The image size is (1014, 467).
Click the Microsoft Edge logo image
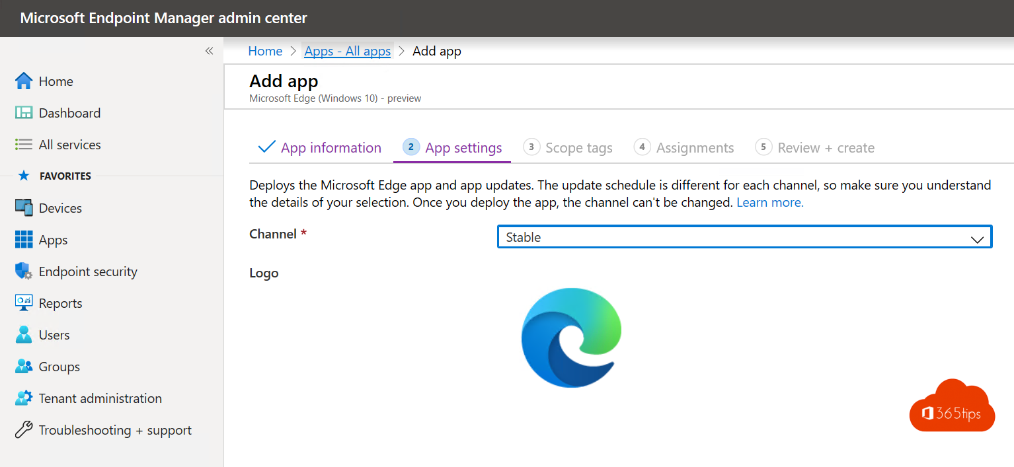coord(572,338)
